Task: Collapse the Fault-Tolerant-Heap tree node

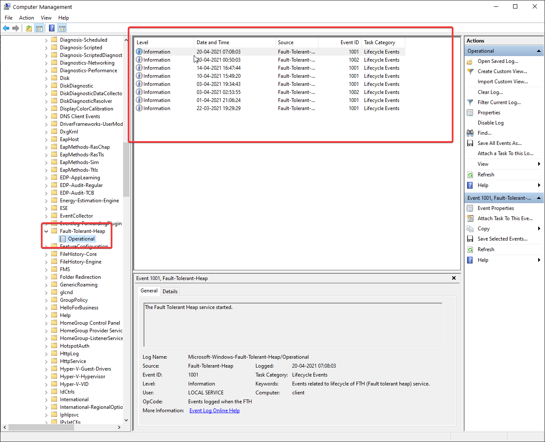Action: [x=46, y=231]
